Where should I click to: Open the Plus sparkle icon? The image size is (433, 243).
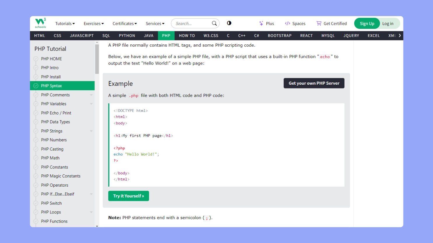pyautogui.click(x=261, y=23)
